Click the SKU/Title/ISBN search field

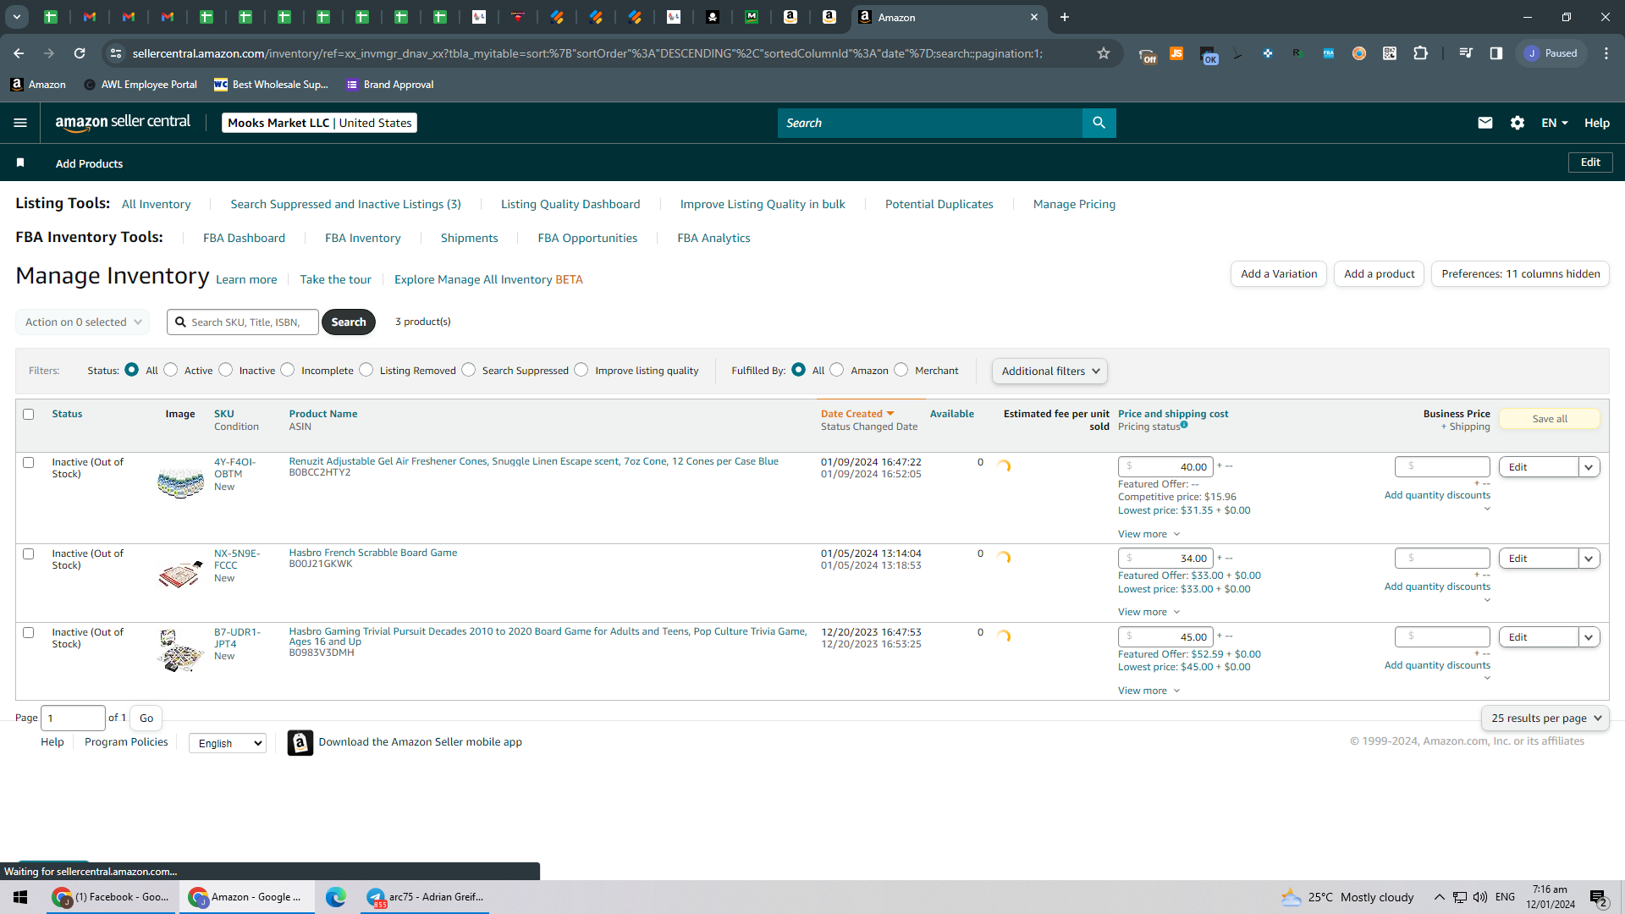243,322
